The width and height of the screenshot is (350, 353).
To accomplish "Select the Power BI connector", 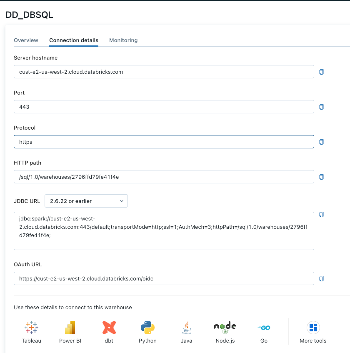I will point(70,332).
